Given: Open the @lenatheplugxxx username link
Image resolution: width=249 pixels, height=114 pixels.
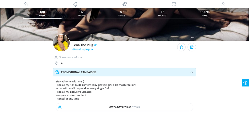Looking at the screenshot, I should point(83,49).
